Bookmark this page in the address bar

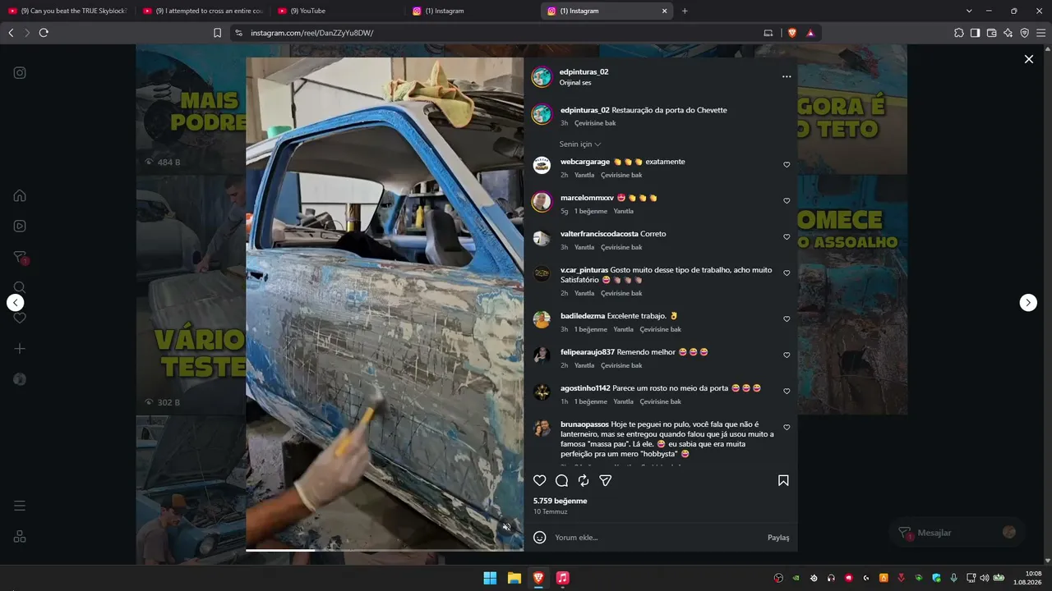click(x=217, y=33)
